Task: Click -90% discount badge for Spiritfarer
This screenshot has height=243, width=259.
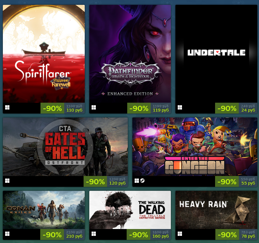Action: (x=52, y=108)
